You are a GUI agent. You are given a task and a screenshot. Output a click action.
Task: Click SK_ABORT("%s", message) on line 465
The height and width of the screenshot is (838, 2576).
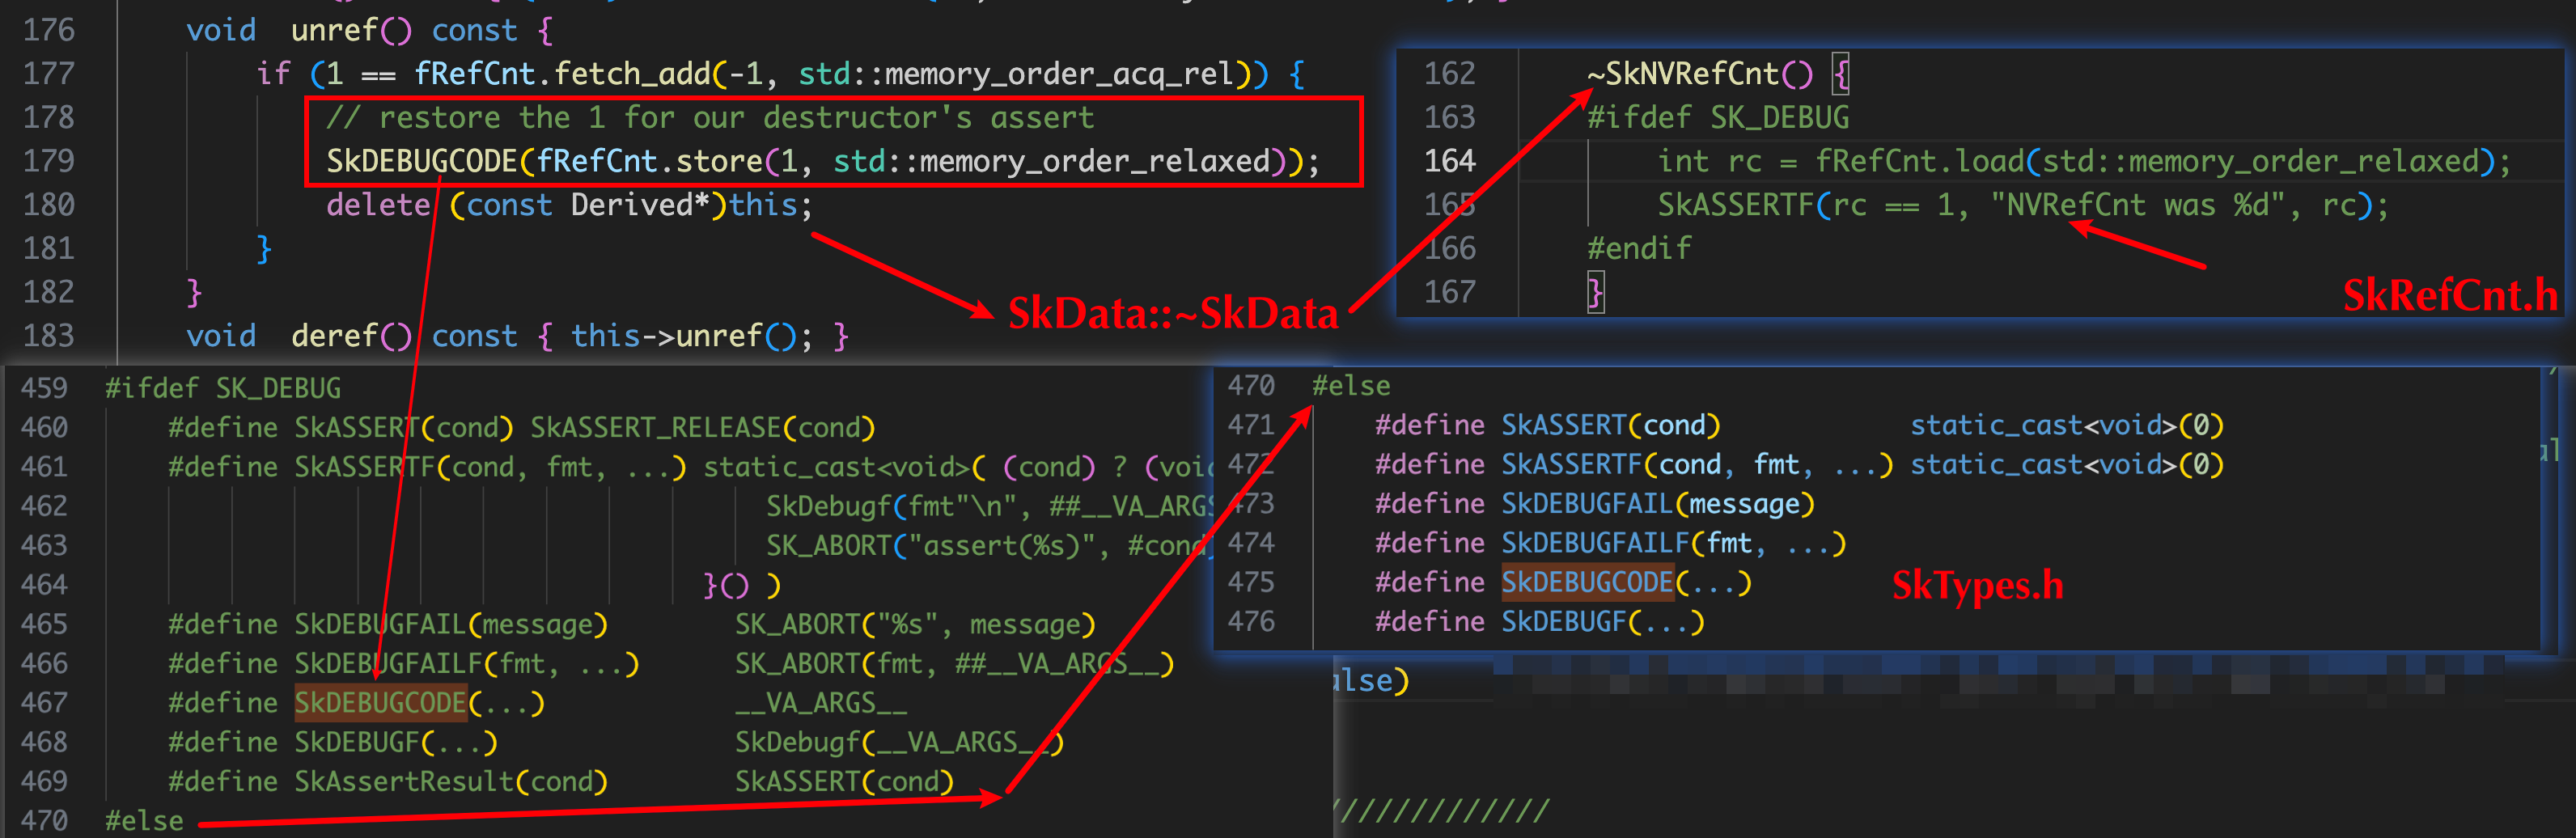(915, 624)
